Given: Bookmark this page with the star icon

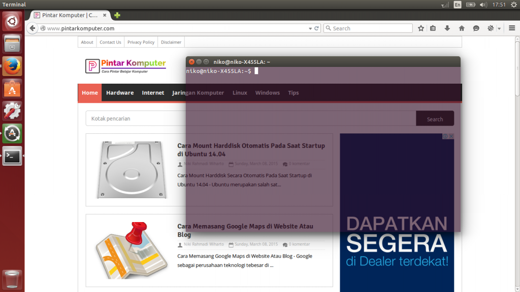Looking at the screenshot, I should (x=421, y=28).
